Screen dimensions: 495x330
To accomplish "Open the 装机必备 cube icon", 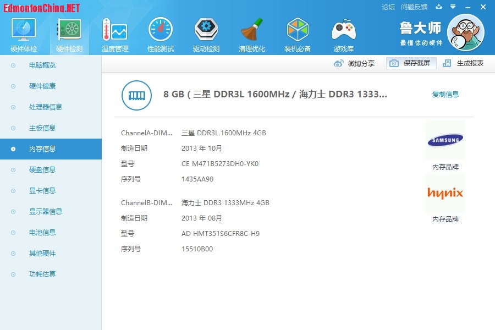I will pos(298,30).
